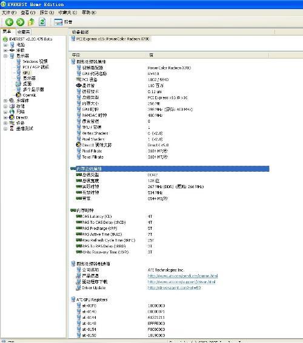Open the ATI products link
Viewport: 303px width, 343px height.
click(183, 276)
